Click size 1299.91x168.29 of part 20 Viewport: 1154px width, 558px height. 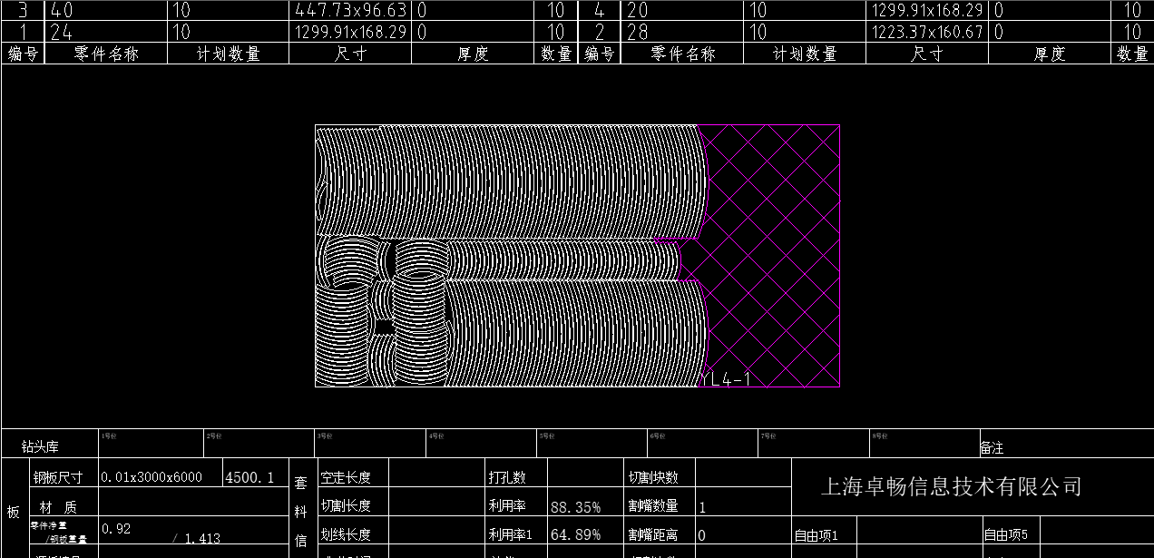pos(927,10)
